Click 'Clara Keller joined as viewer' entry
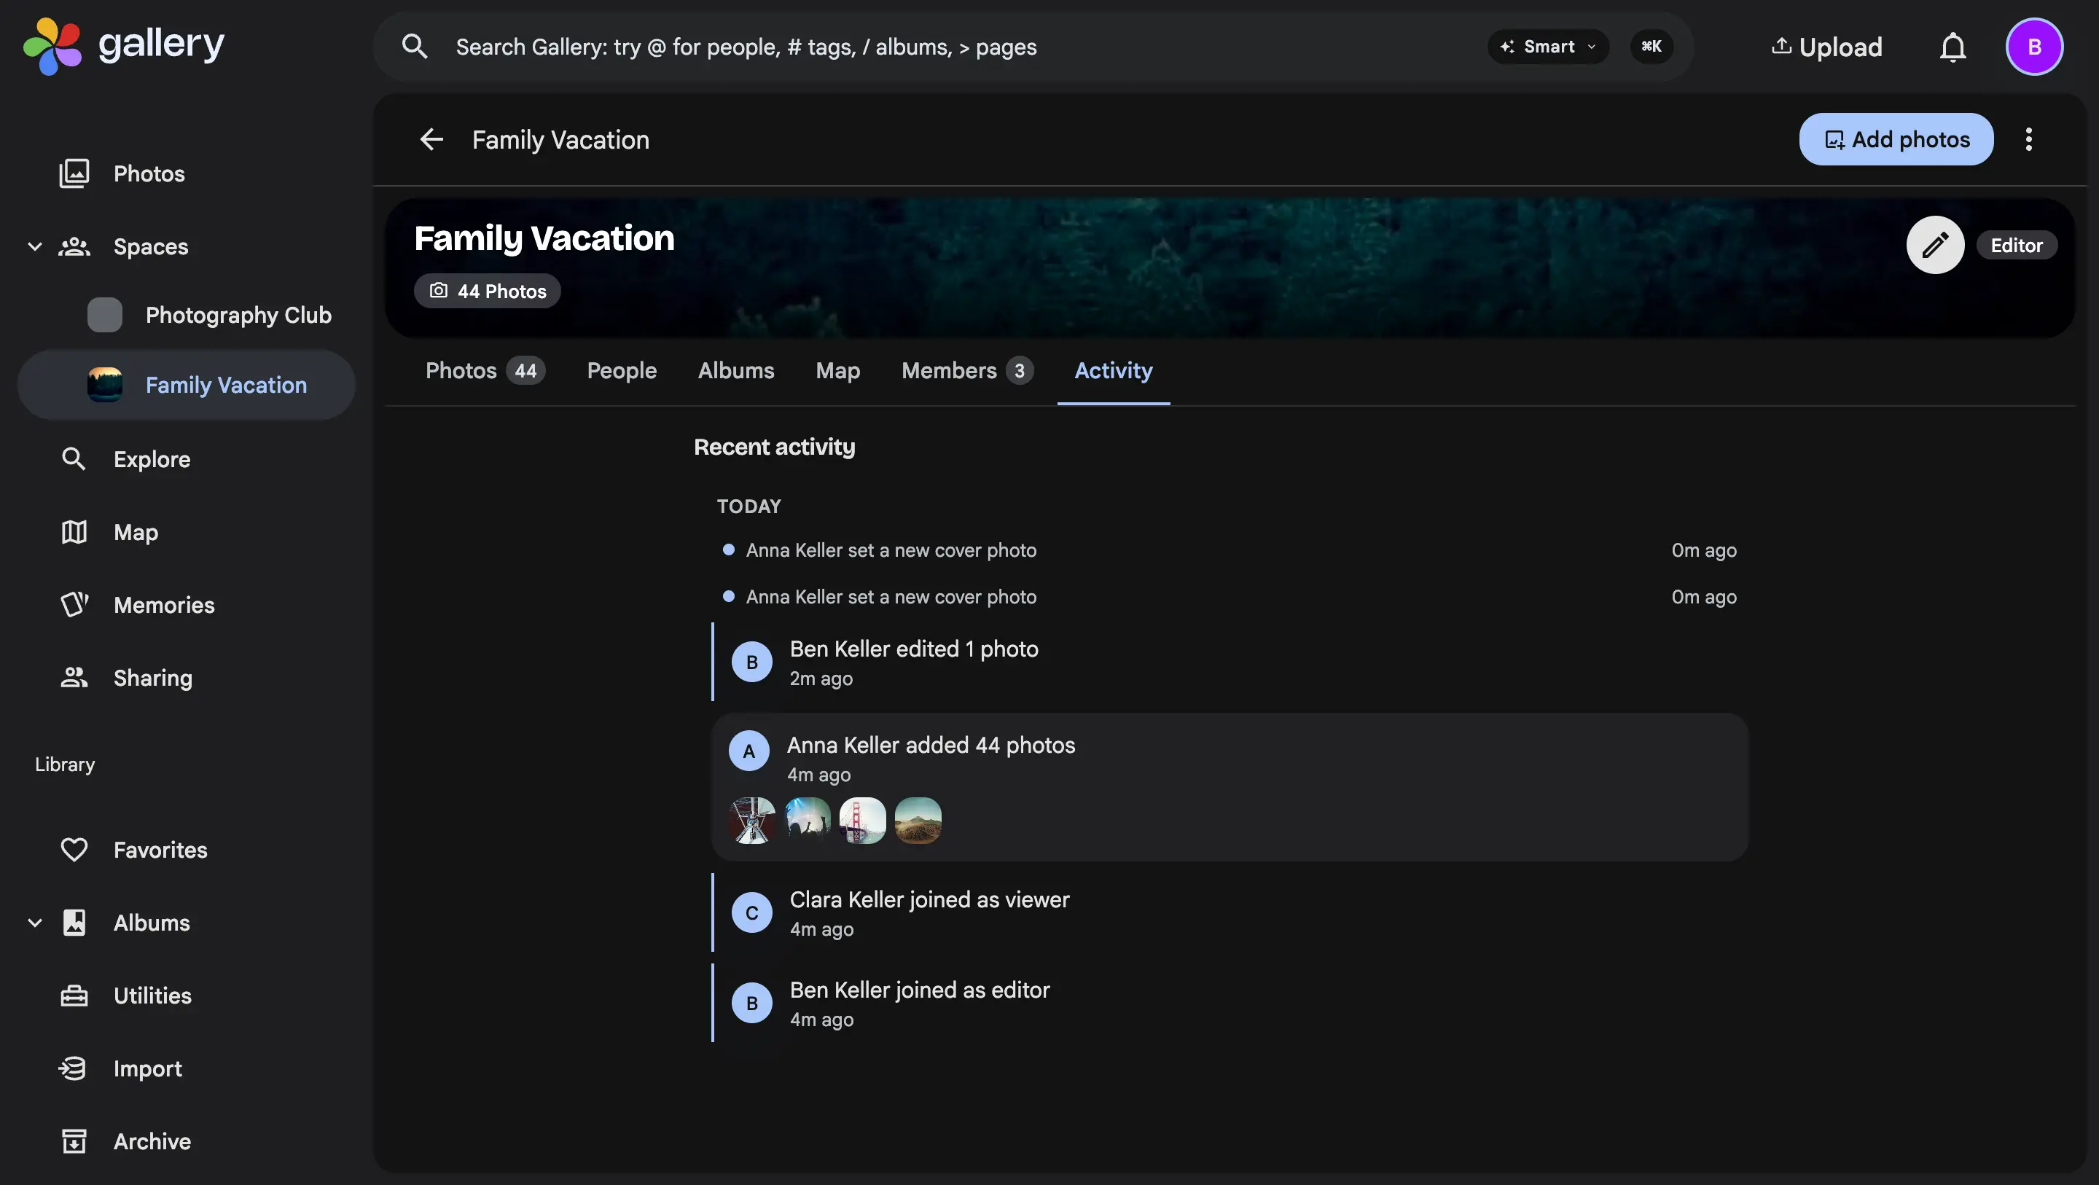Image resolution: width=2099 pixels, height=1185 pixels. (1230, 912)
